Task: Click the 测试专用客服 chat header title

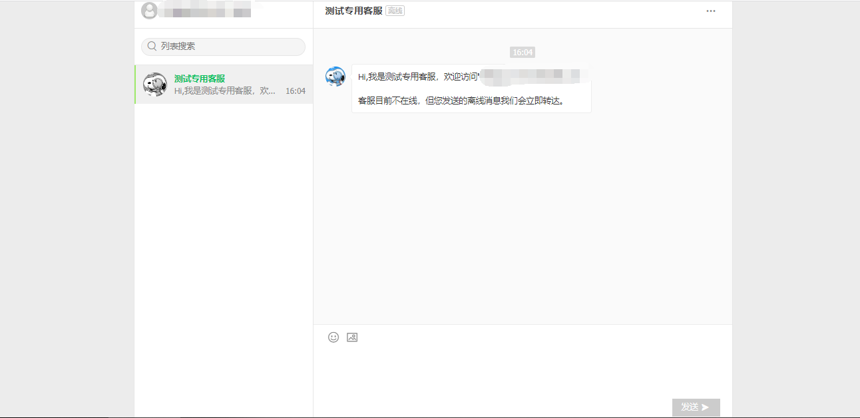Action: point(353,11)
